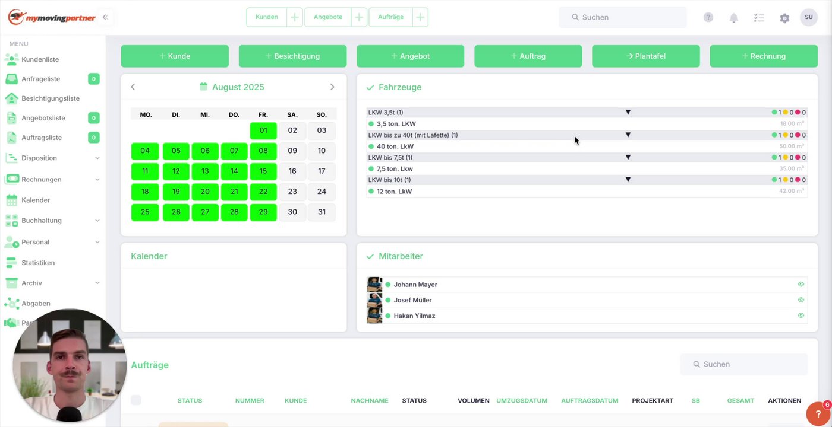Go to the next month in the calendar
This screenshot has height=427, width=832.
(x=332, y=87)
